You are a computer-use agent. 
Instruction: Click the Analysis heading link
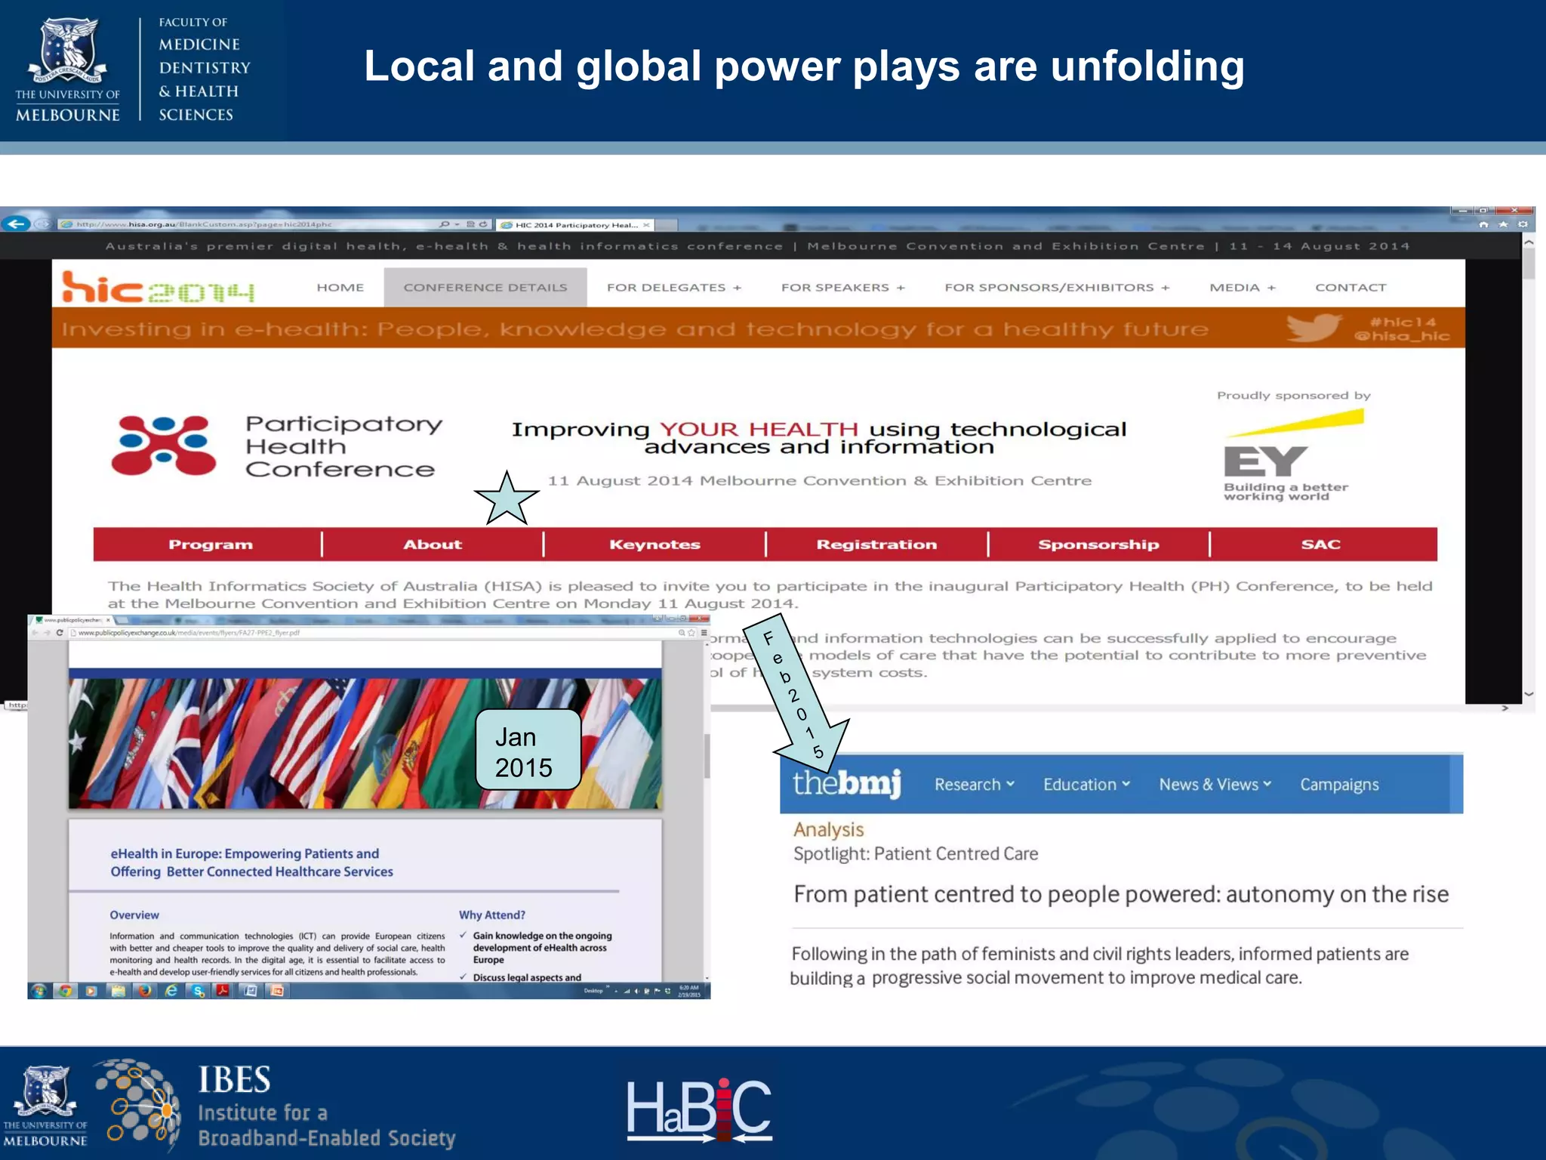coord(828,829)
